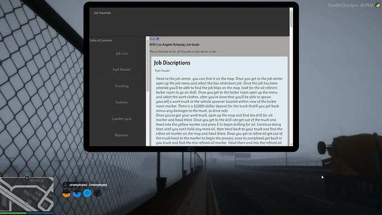
Task: Click the FiveM/OneSync-ALPHA watermark icon
Action: [378, 5]
